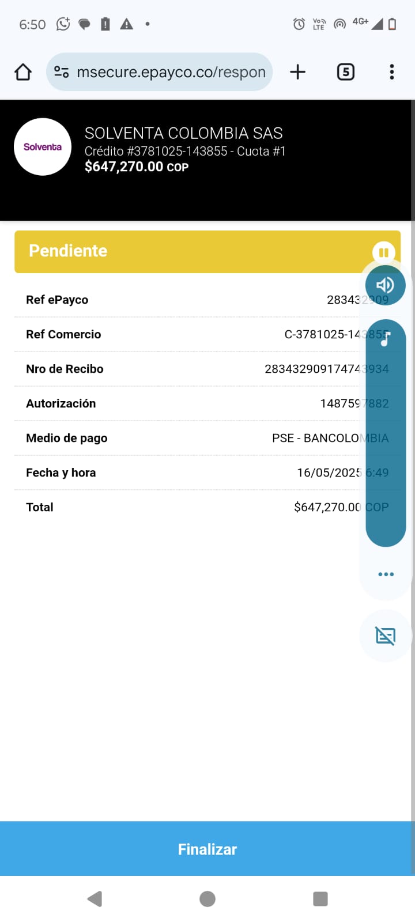Tap the Android back navigation button
The width and height of the screenshot is (415, 922).
tap(95, 899)
